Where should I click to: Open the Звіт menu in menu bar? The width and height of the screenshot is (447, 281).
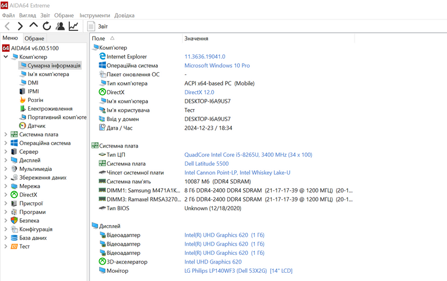click(x=45, y=15)
